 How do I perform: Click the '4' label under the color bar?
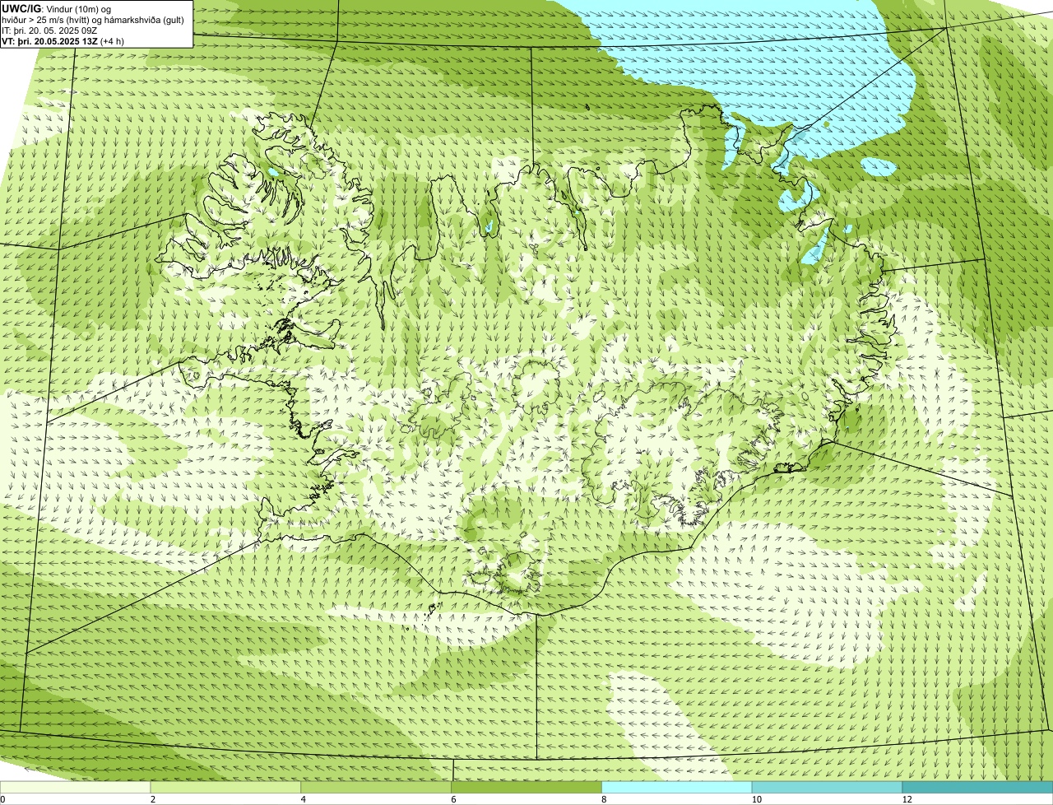click(x=303, y=799)
